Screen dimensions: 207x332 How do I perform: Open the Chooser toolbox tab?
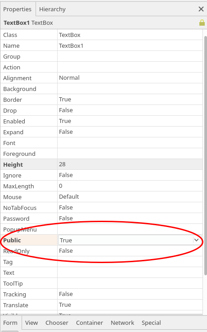[57, 323]
